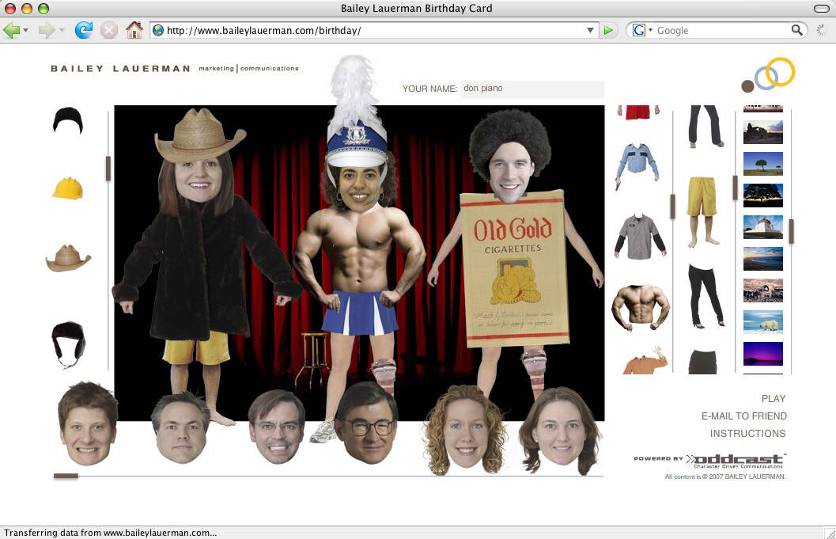Click the Bailey Lauerman logo text
The height and width of the screenshot is (539, 836).
tap(175, 68)
